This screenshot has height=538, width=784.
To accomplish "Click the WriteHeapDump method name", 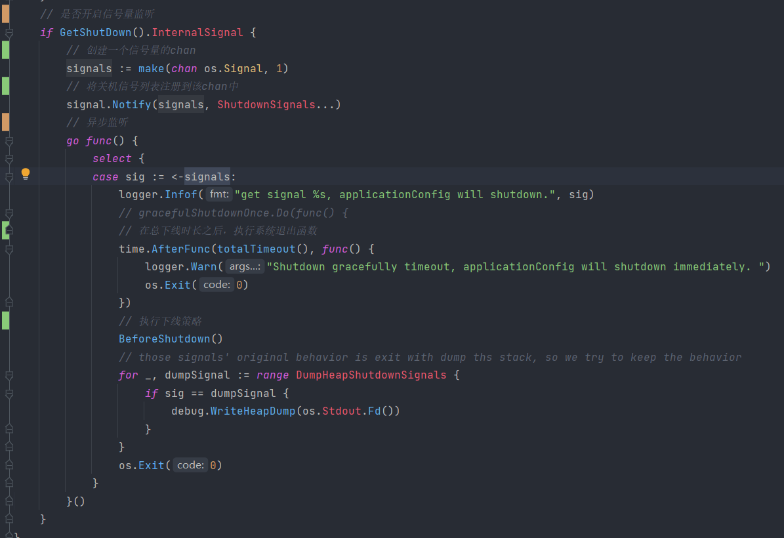I will point(253,411).
